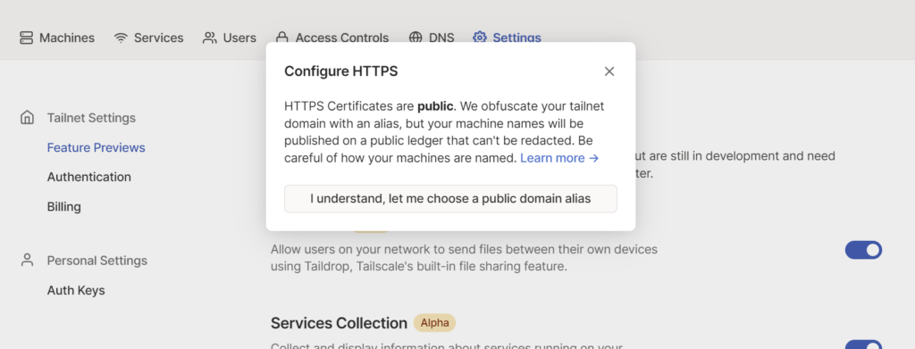Click I understand, choose public domain alias
Image resolution: width=915 pixels, height=349 pixels.
click(x=450, y=199)
